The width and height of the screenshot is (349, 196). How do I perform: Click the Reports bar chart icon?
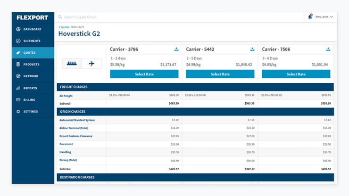[x=18, y=88]
